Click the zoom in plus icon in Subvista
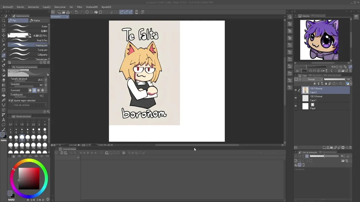The width and height of the screenshot is (360, 202). point(341,67)
